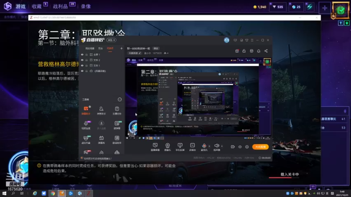Open the toolbox tool with the person icon
351x197 pixels.
[101, 110]
